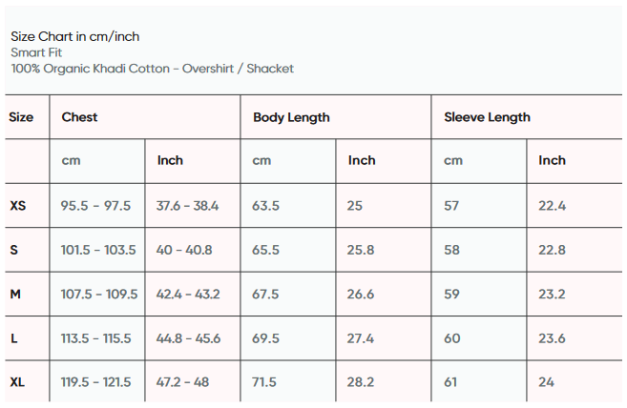Click the XL size row label
Viewport: 627px width, 408px height.
pyautogui.click(x=18, y=382)
